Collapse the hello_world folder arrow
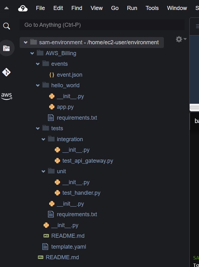The image size is (199, 267). pos(38,85)
